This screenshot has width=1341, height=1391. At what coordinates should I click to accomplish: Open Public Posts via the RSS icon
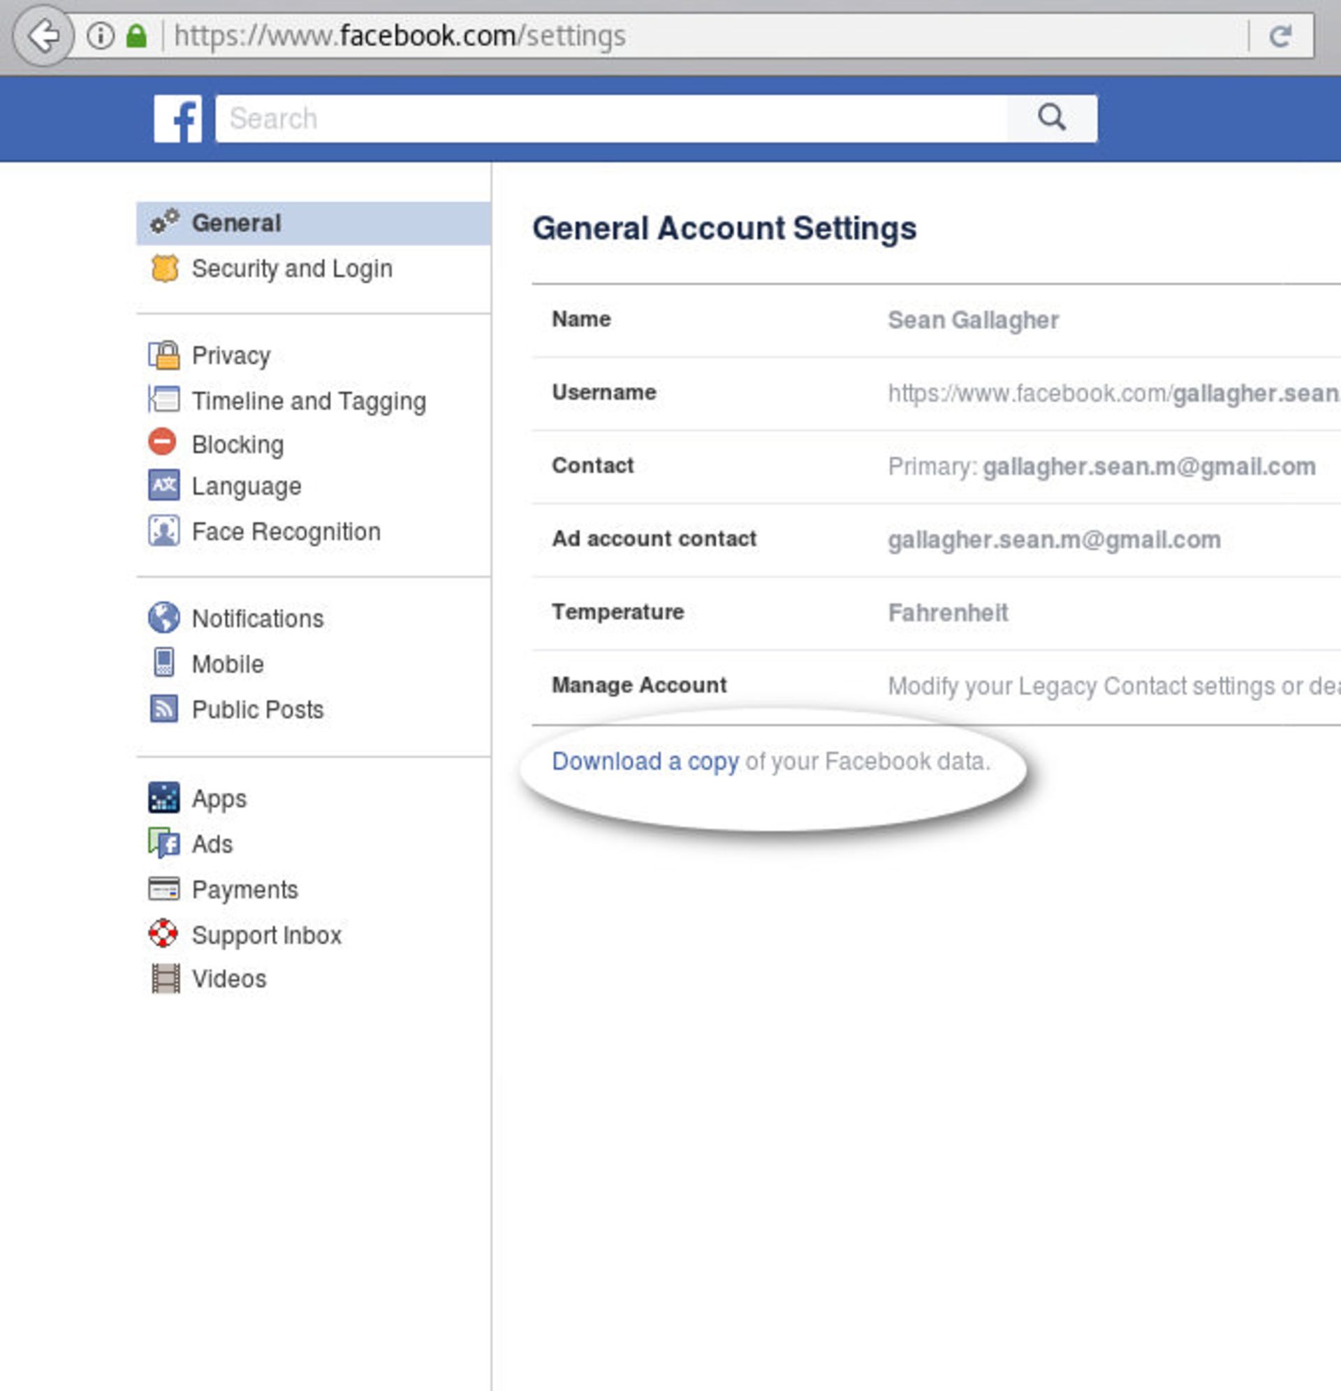[x=164, y=708]
